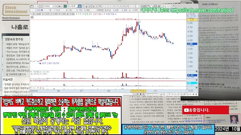Open chart settings gear icon
Image resolution: width=241 pixels, height=135 pixels.
pyautogui.click(x=159, y=6)
